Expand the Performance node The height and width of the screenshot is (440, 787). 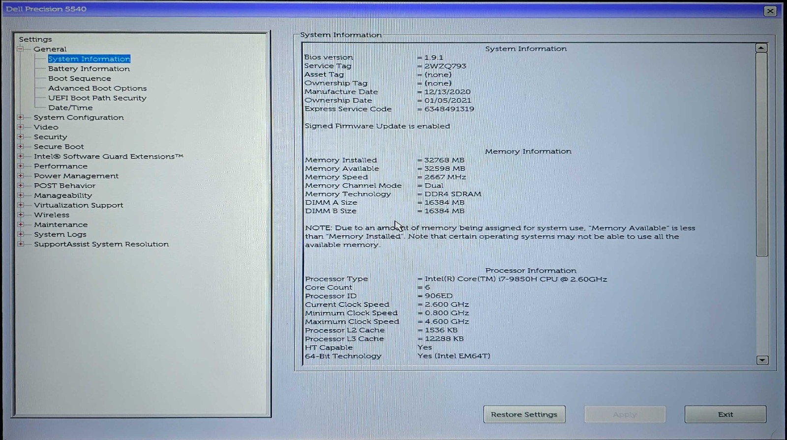click(x=21, y=166)
